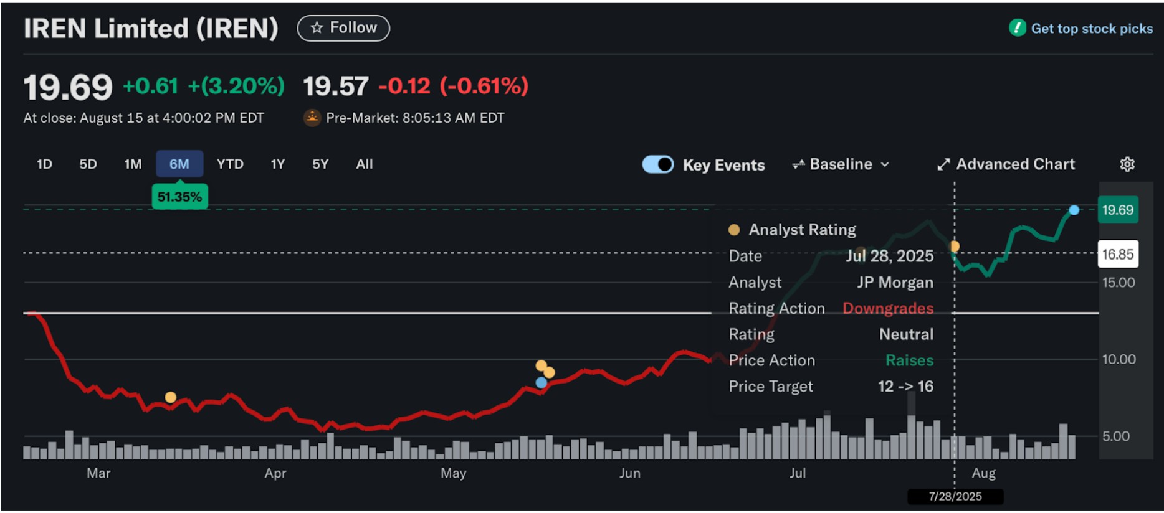
Task: Click the blue event dot in May
Action: 541,382
